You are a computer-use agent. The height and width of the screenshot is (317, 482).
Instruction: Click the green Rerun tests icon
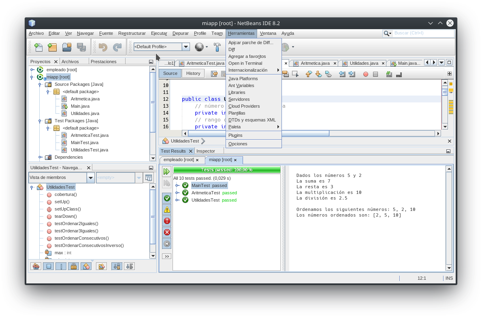(166, 171)
